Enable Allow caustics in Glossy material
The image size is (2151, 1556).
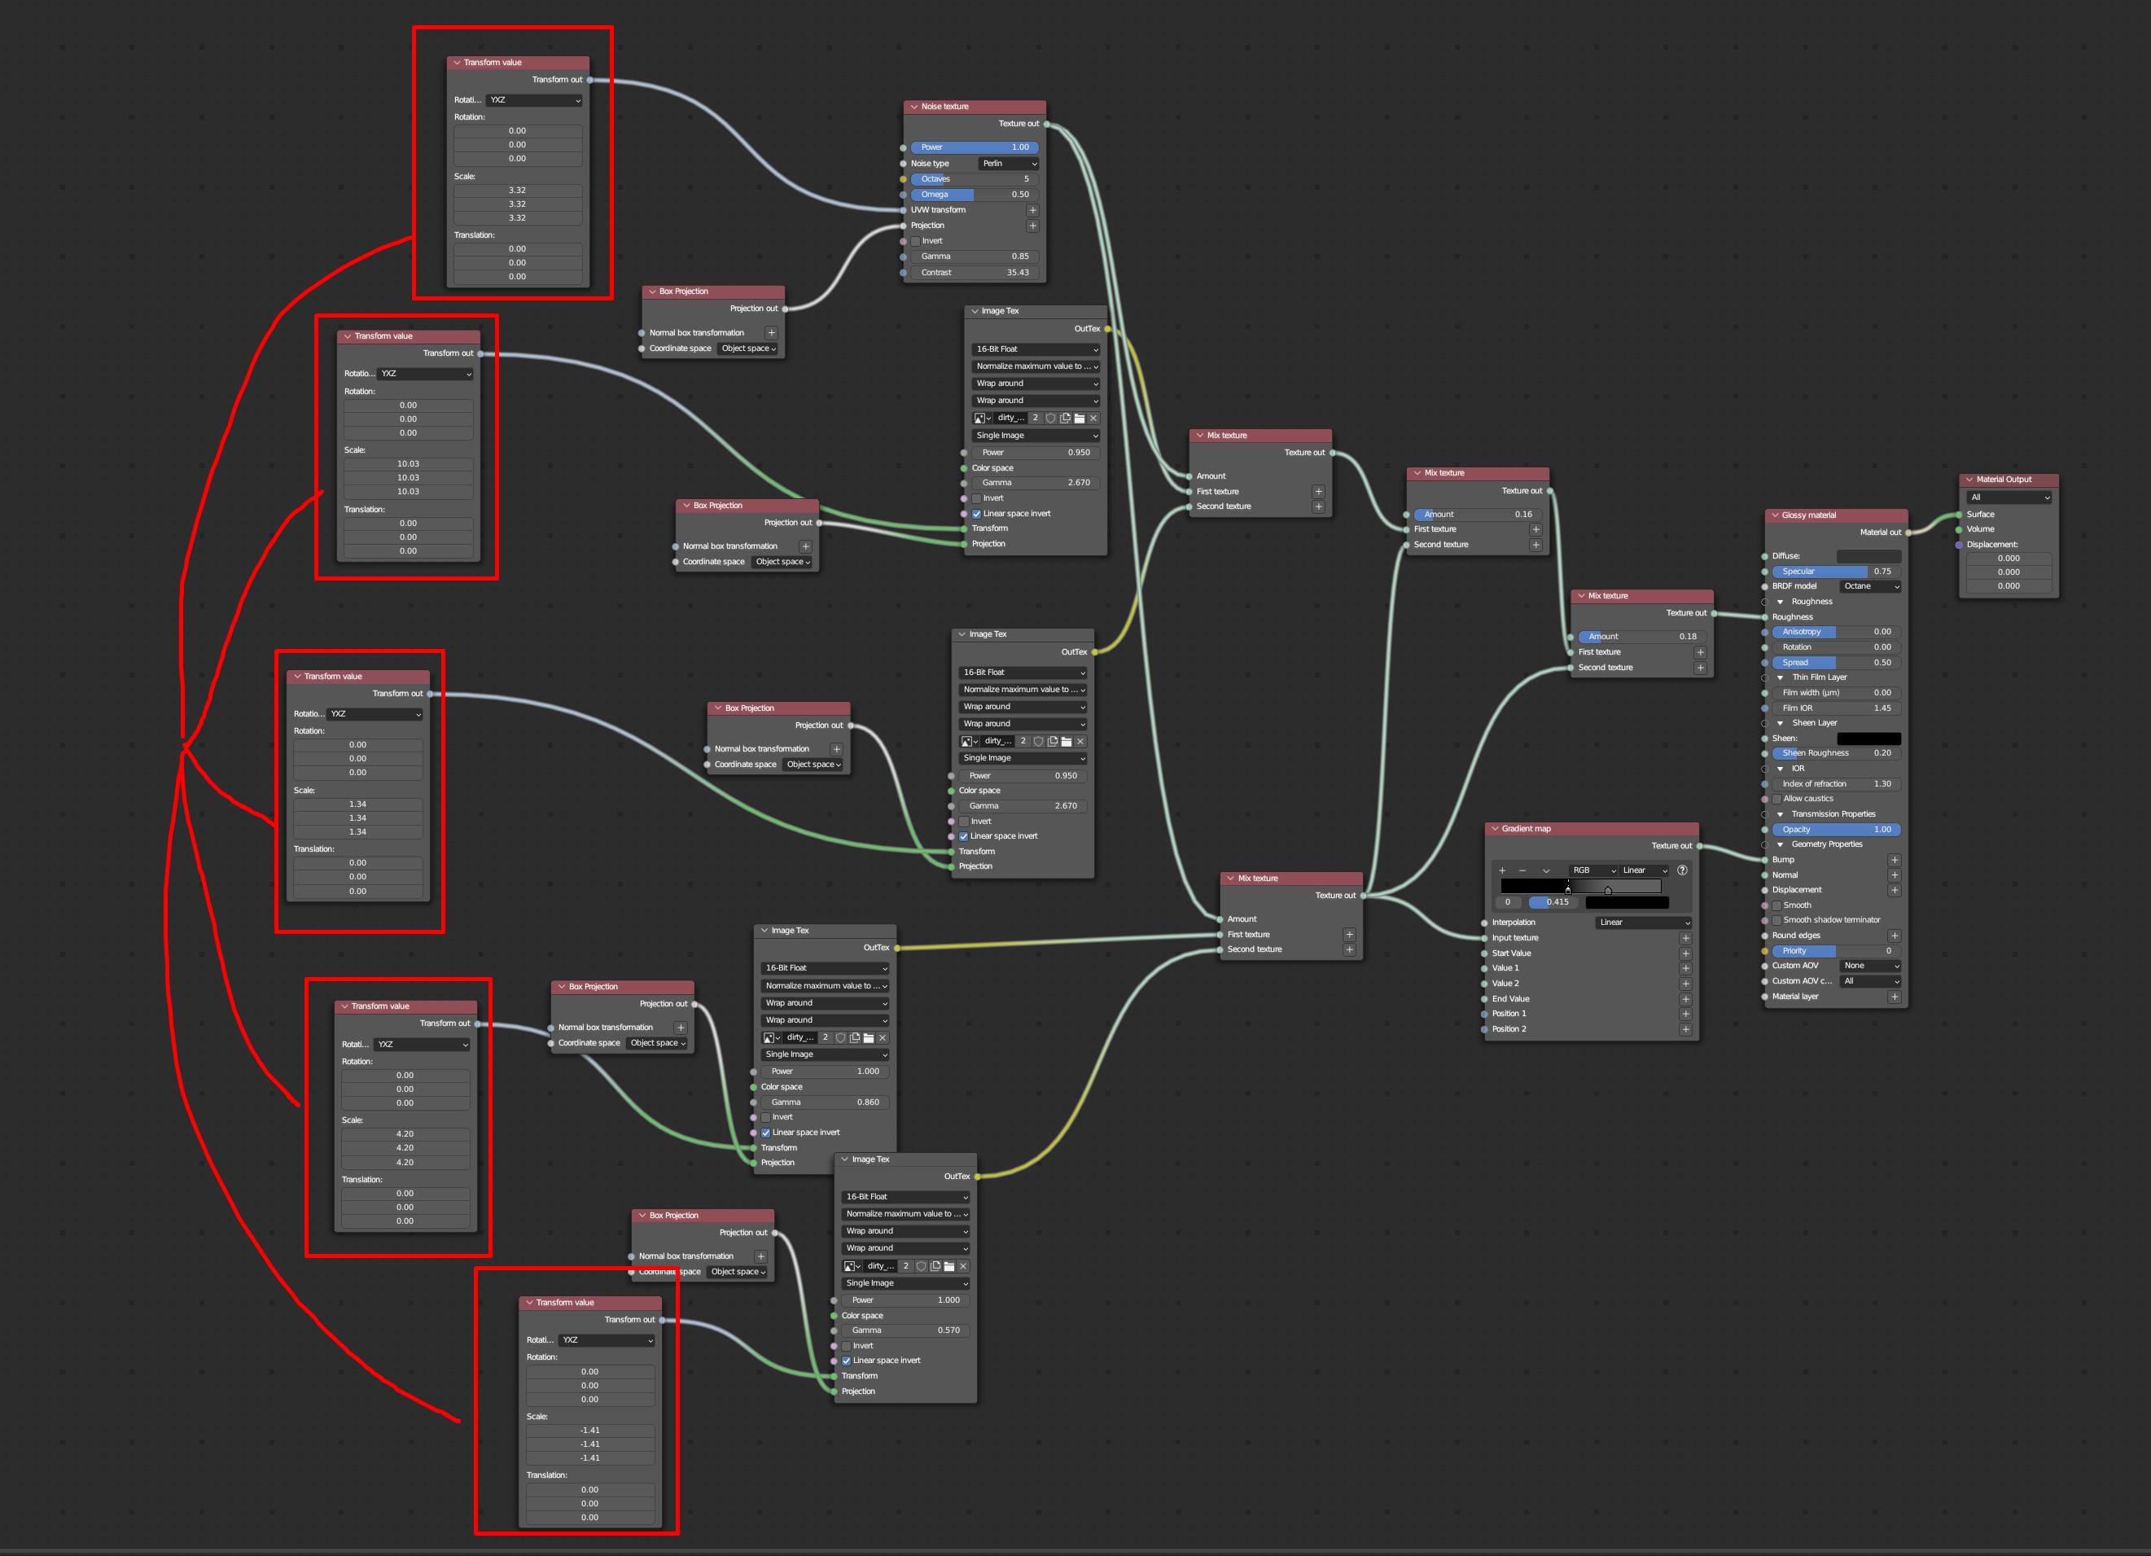pos(1777,800)
